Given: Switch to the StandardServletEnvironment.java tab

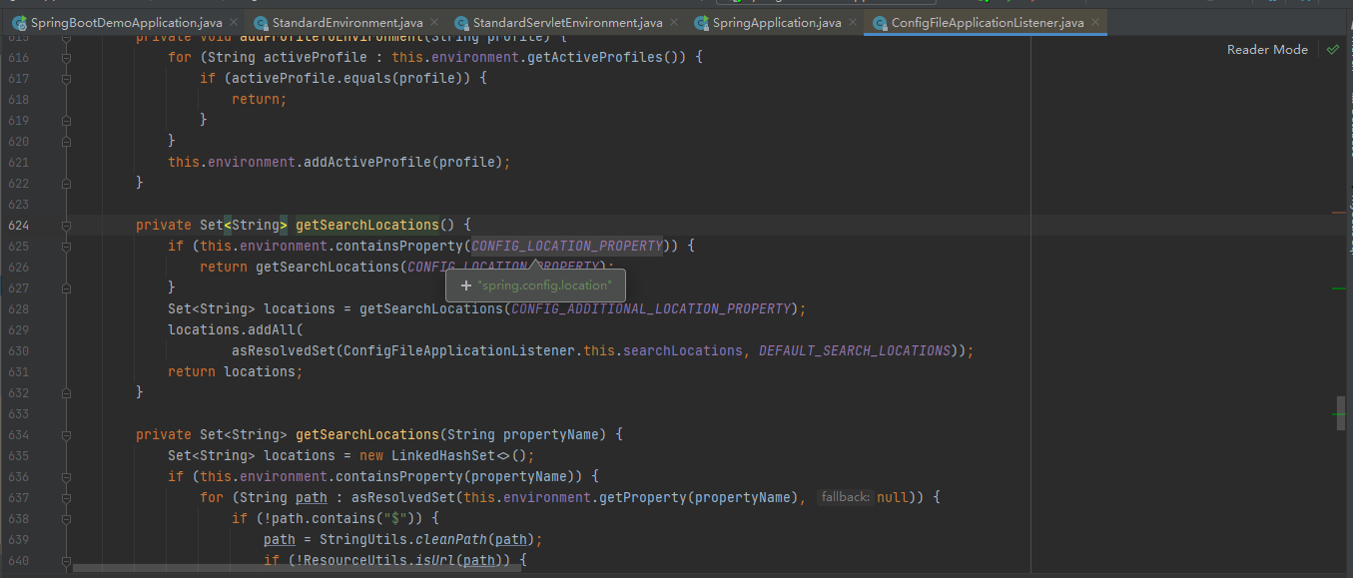Looking at the screenshot, I should [565, 22].
